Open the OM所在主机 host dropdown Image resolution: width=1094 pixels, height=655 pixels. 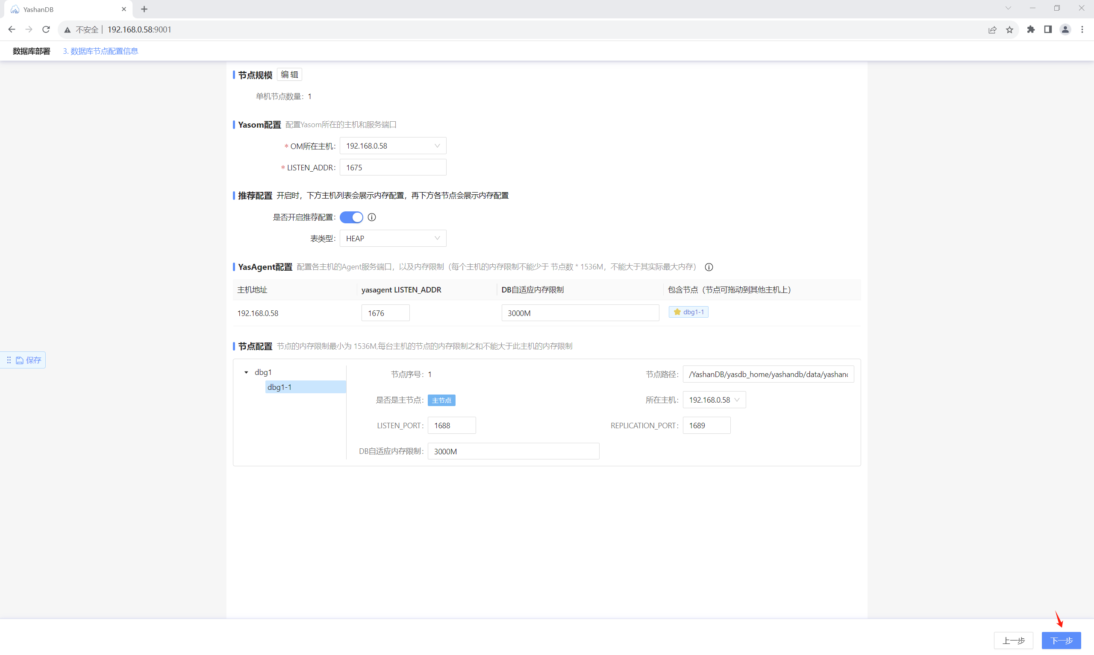pos(393,146)
